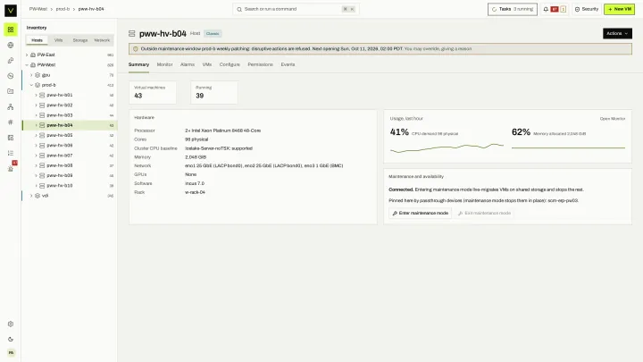Click Enter maintenance mode button
Screen dimensions: 643x362
click(x=420, y=213)
